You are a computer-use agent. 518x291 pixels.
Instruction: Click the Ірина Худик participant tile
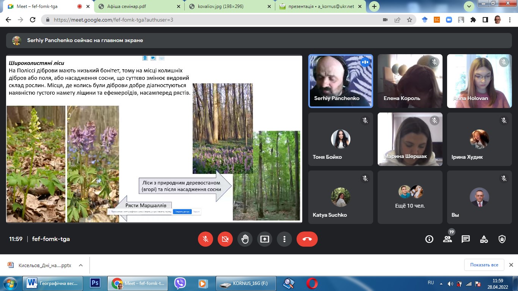tap(479, 139)
